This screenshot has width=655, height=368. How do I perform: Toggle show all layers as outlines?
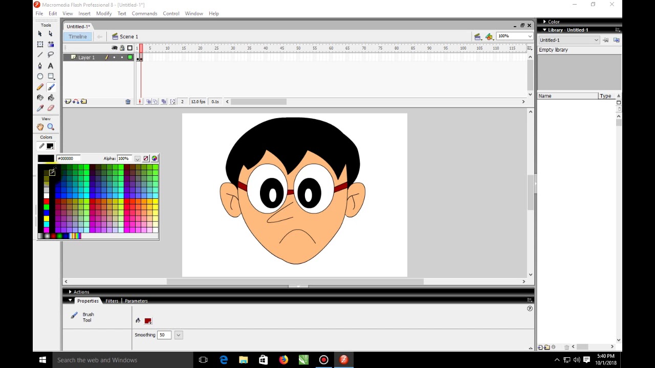pyautogui.click(x=129, y=48)
